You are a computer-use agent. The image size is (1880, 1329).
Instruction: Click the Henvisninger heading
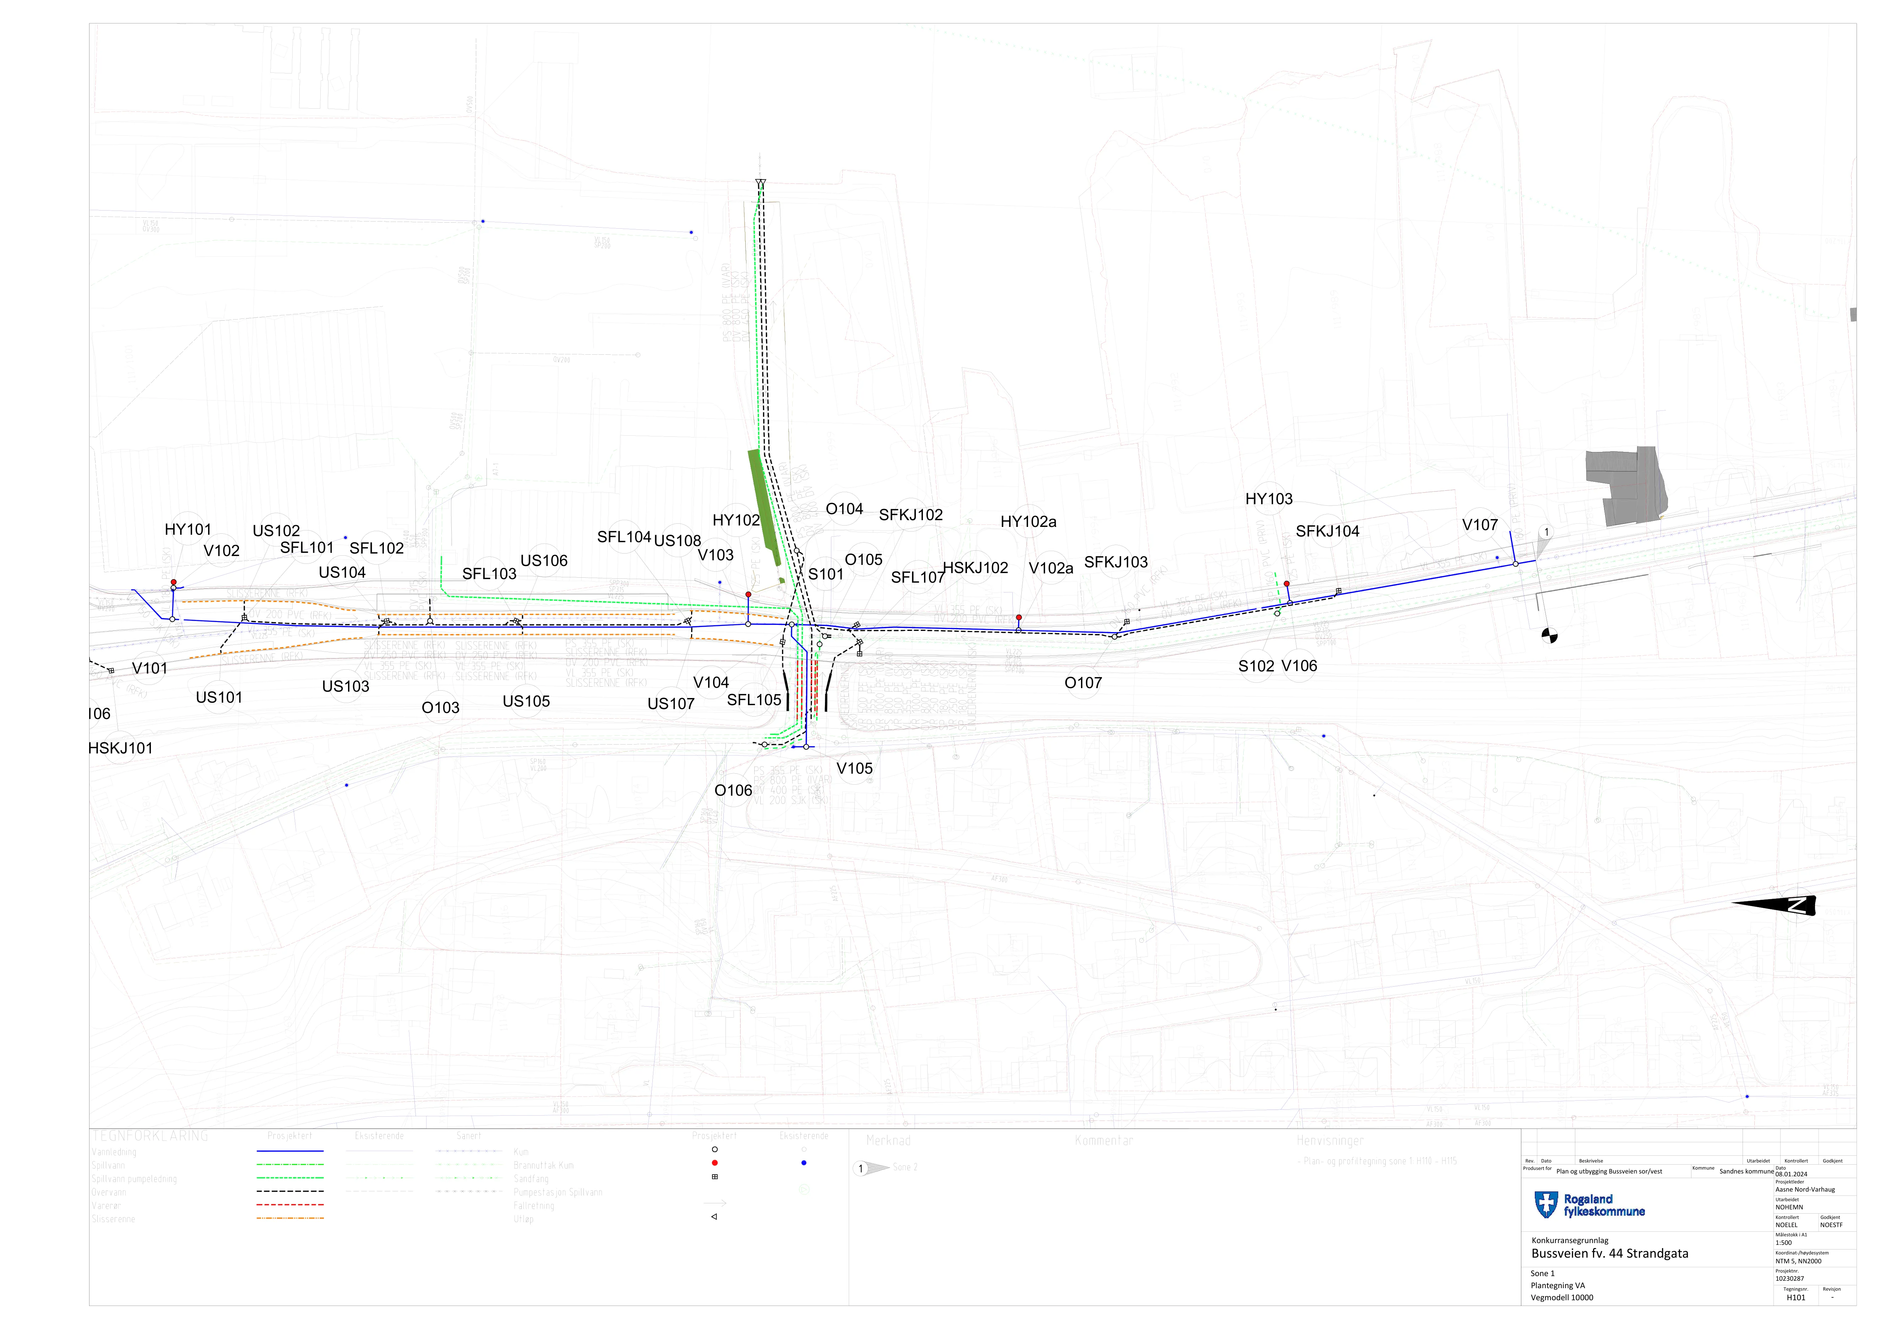tap(1331, 1141)
